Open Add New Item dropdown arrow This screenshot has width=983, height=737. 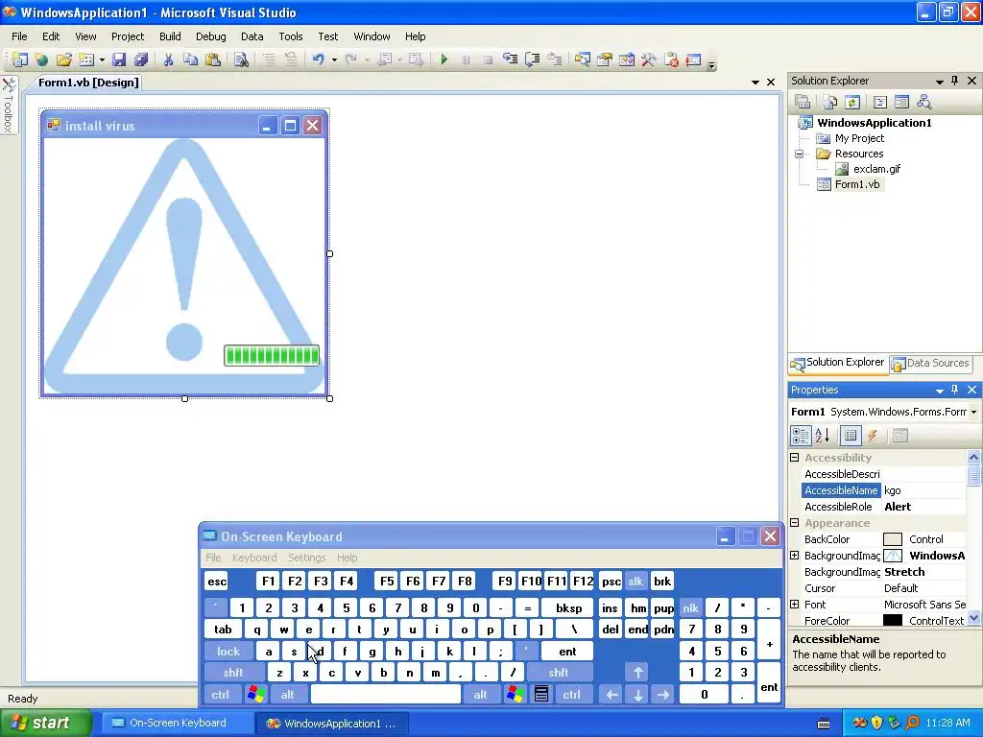[x=102, y=59]
